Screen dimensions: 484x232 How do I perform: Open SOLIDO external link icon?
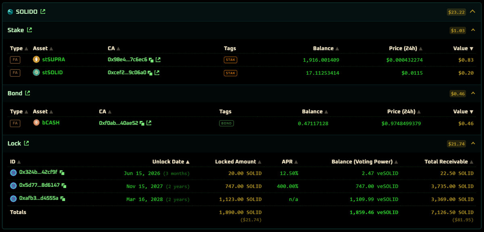[x=43, y=12]
